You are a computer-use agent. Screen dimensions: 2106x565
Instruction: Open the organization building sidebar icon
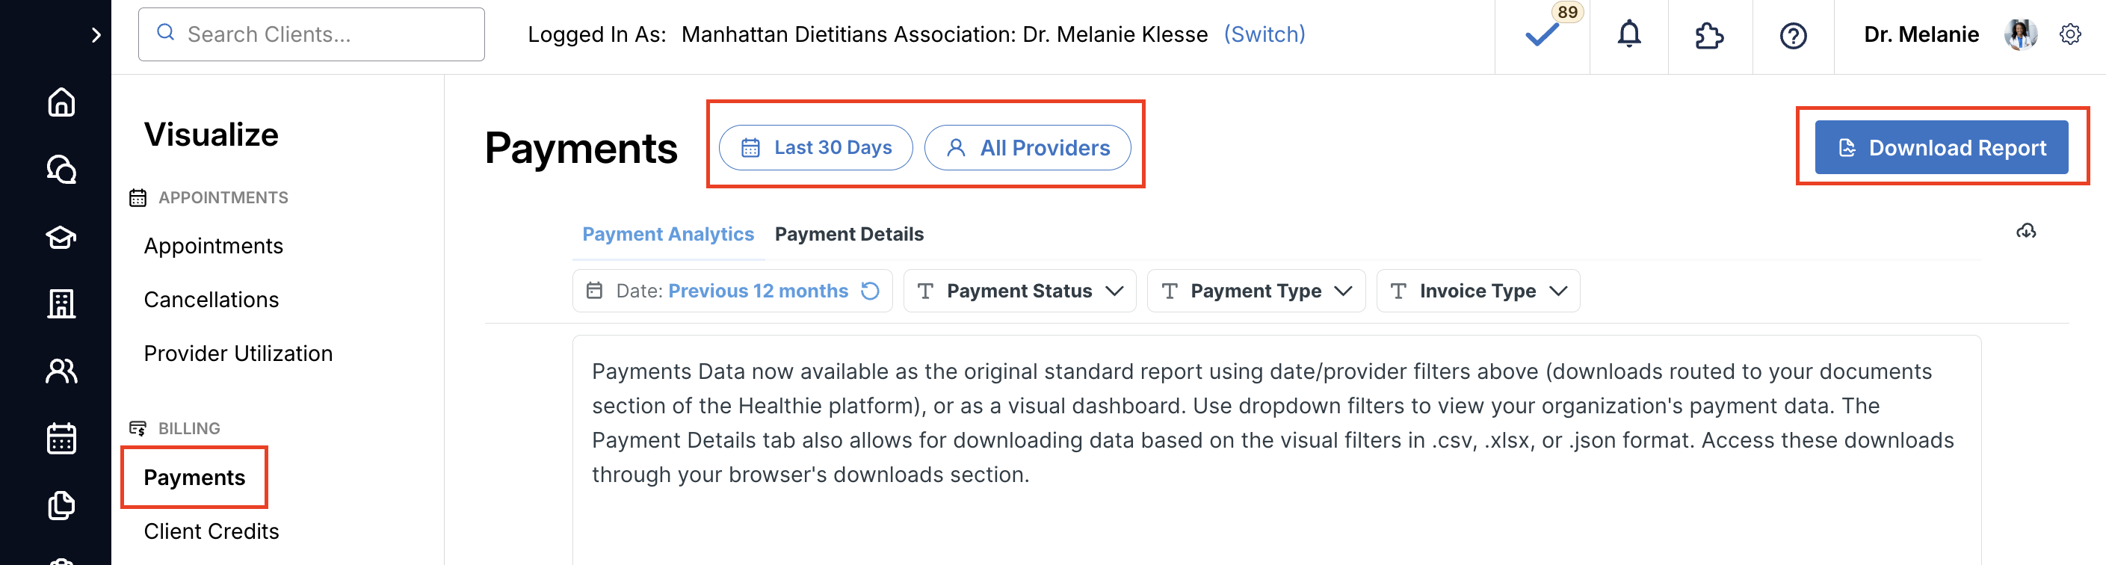point(61,304)
